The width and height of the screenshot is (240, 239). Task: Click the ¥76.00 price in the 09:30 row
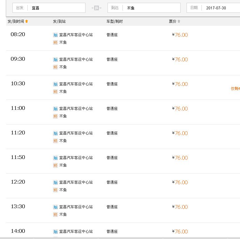[180, 59]
